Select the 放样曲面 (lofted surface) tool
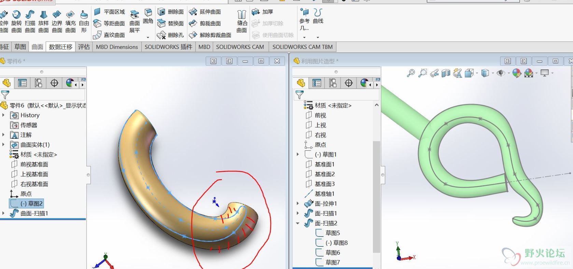Viewport: 573px width, 269px height. (43, 22)
